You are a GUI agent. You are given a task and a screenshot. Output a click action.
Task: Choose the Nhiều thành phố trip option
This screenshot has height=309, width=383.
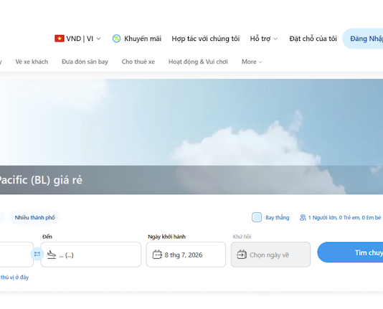click(x=34, y=217)
